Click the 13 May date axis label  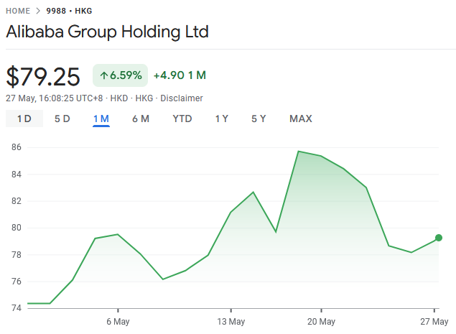(231, 321)
